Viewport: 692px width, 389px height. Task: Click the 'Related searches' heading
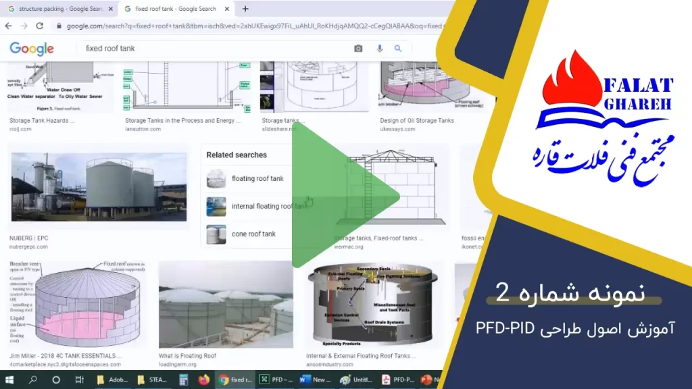coord(237,155)
